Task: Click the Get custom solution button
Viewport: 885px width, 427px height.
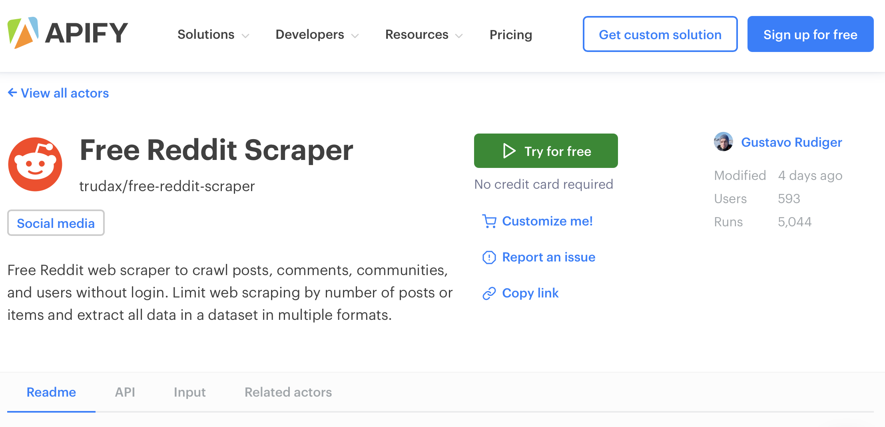Action: 660,34
